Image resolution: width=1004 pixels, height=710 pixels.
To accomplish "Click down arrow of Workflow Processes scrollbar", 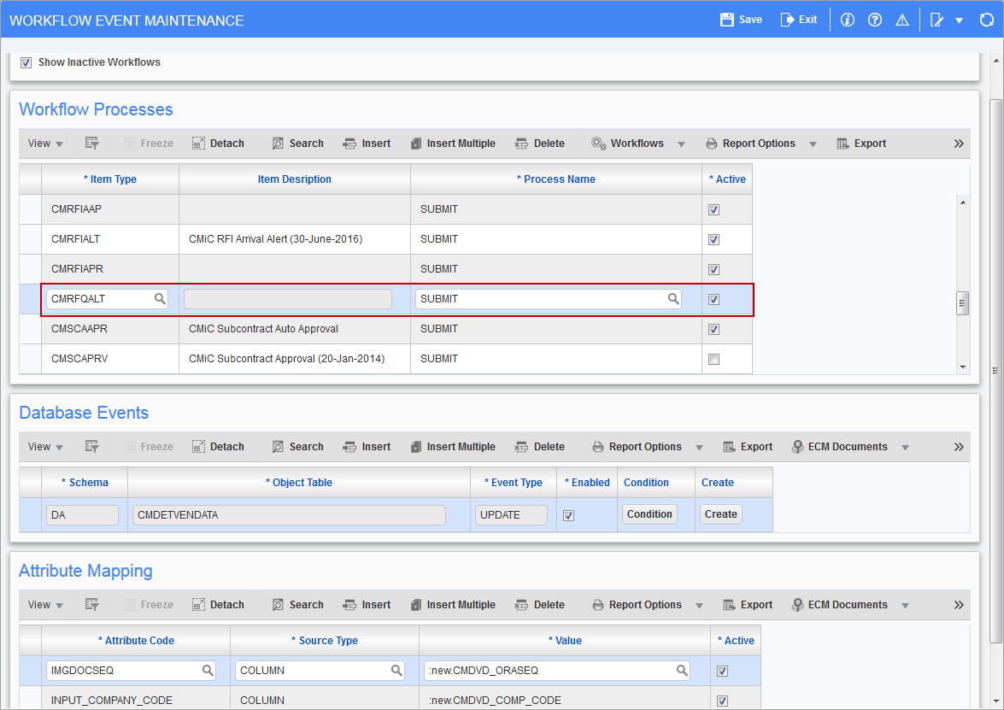I will coord(963,367).
